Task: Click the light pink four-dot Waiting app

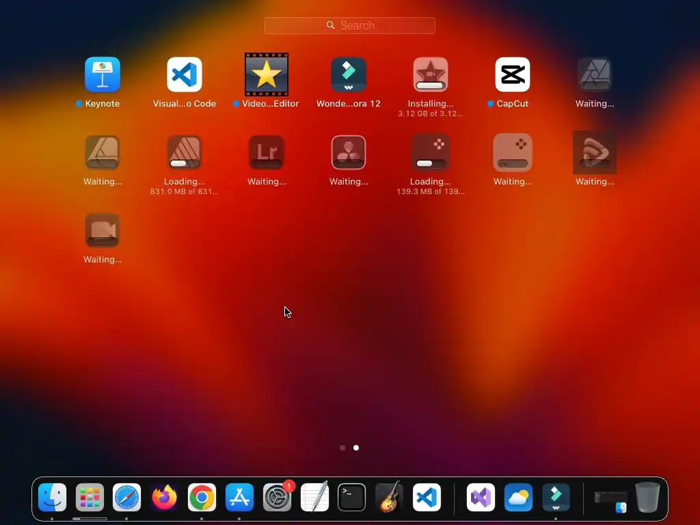Action: pos(513,152)
